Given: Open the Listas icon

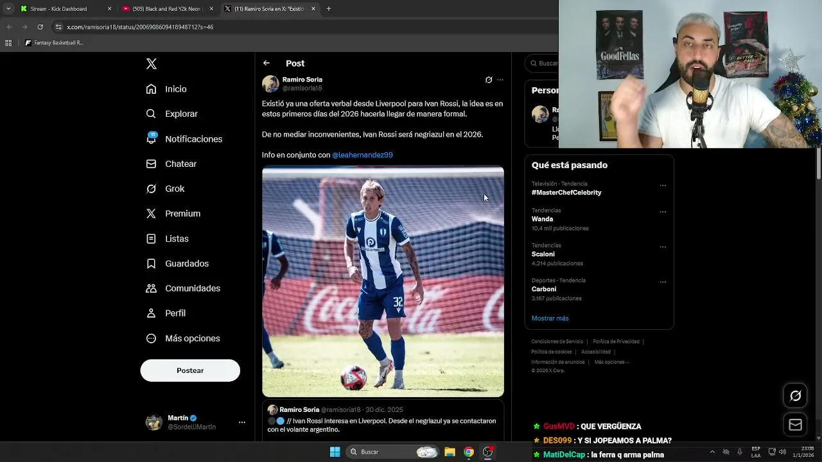Looking at the screenshot, I should pyautogui.click(x=151, y=239).
